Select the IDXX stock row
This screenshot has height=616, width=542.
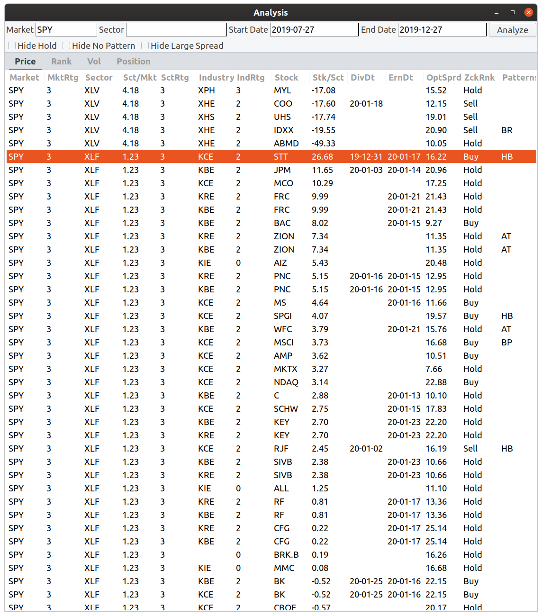[271, 130]
